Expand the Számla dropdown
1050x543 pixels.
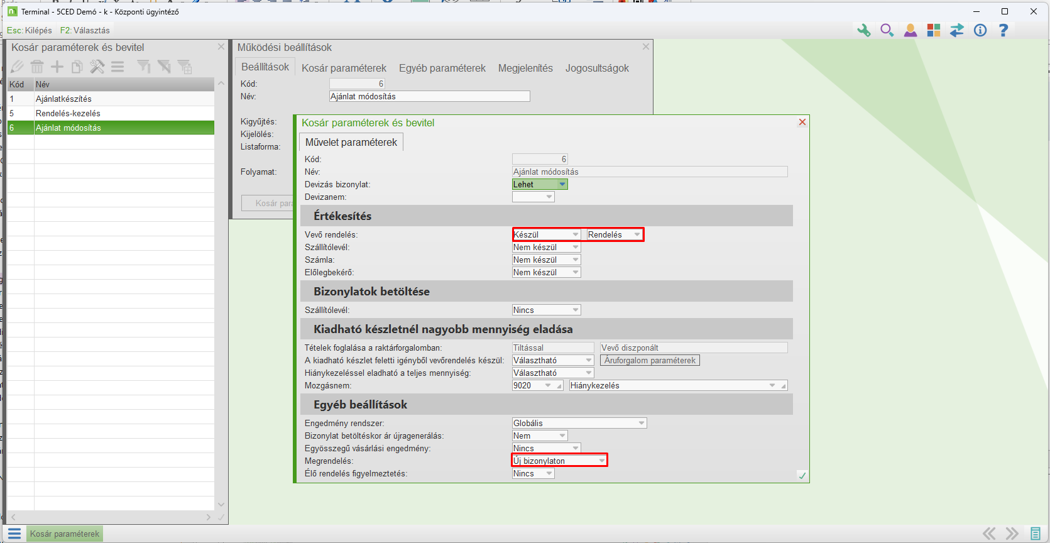[x=575, y=260]
